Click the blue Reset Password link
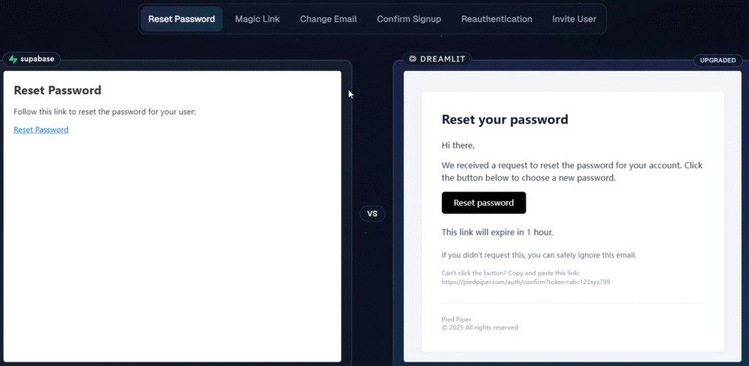The height and width of the screenshot is (366, 749). pyautogui.click(x=41, y=130)
